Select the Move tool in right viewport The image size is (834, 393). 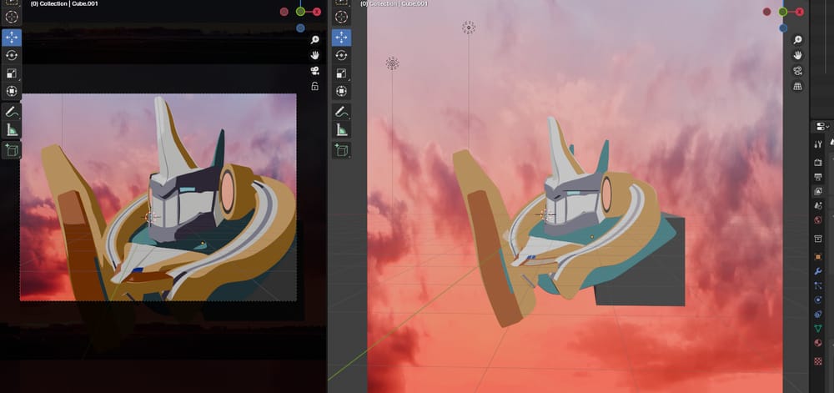(x=341, y=38)
